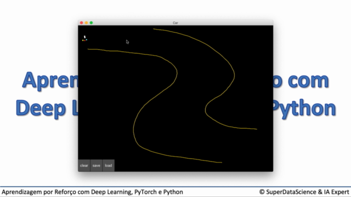The image size is (351, 197).
Task: Click the load button in Car window
Action: [109, 165]
